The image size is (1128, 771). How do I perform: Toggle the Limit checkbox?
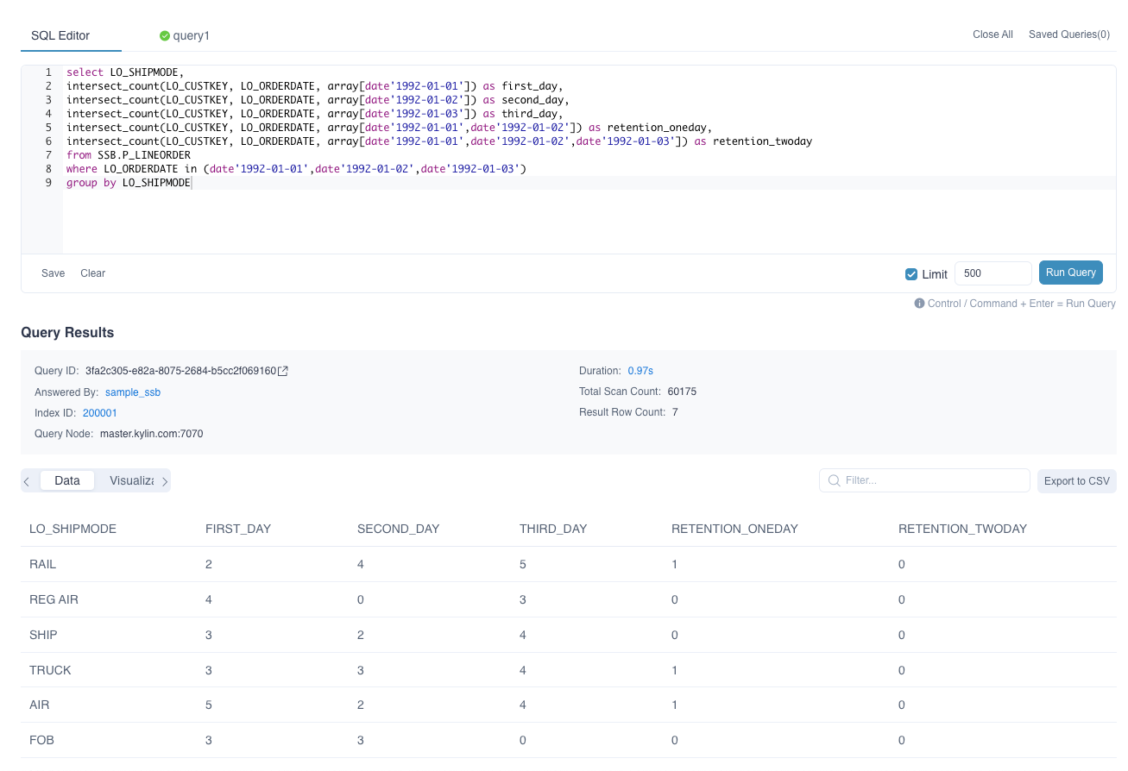tap(911, 274)
